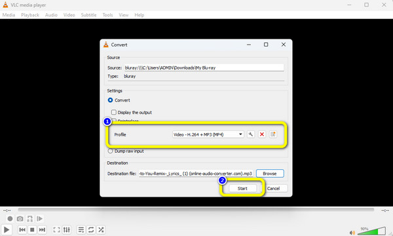Click the Destination file field
393x236 pixels.
coord(196,173)
